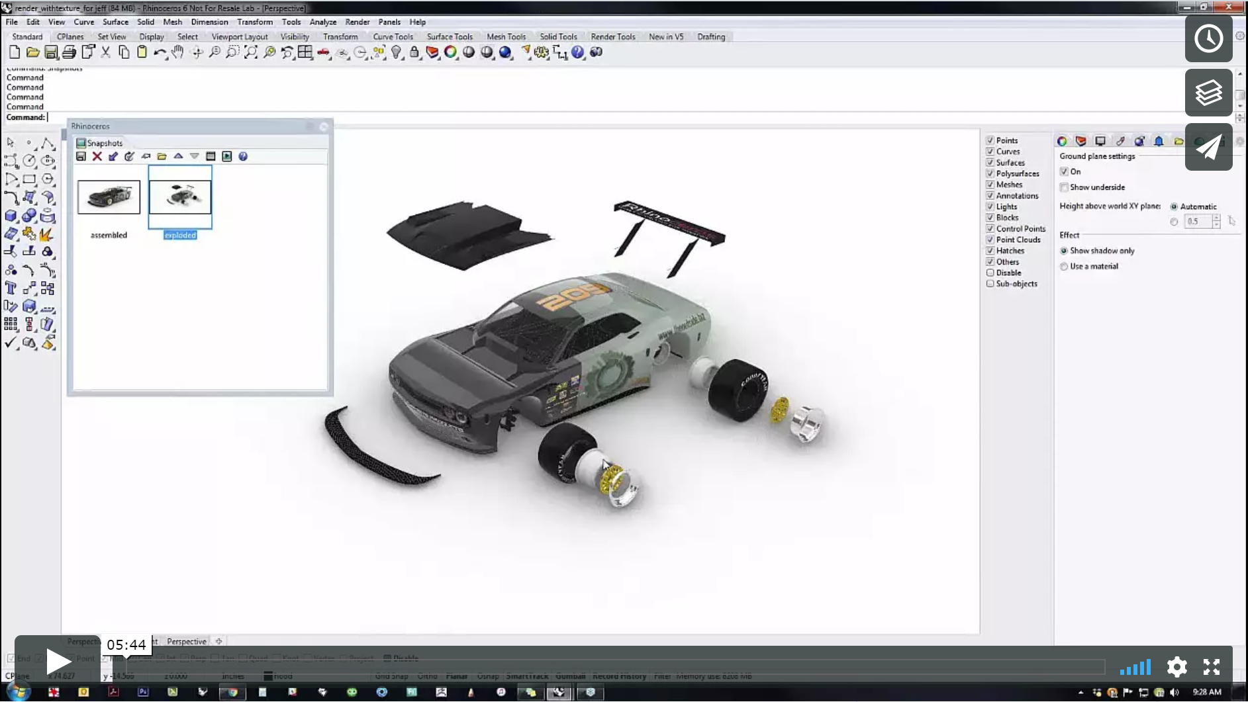
Task: Click the Options gear icon in Standard toolbar
Action: pos(542,52)
